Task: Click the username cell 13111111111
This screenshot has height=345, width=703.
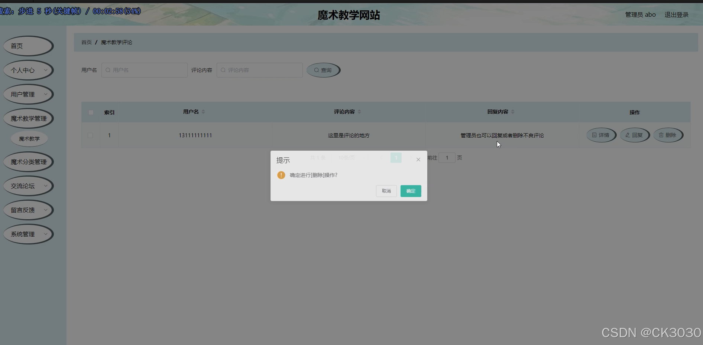Action: tap(195, 135)
